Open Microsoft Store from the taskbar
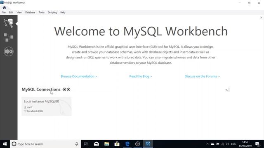The image size is (264, 148). [x=117, y=144]
